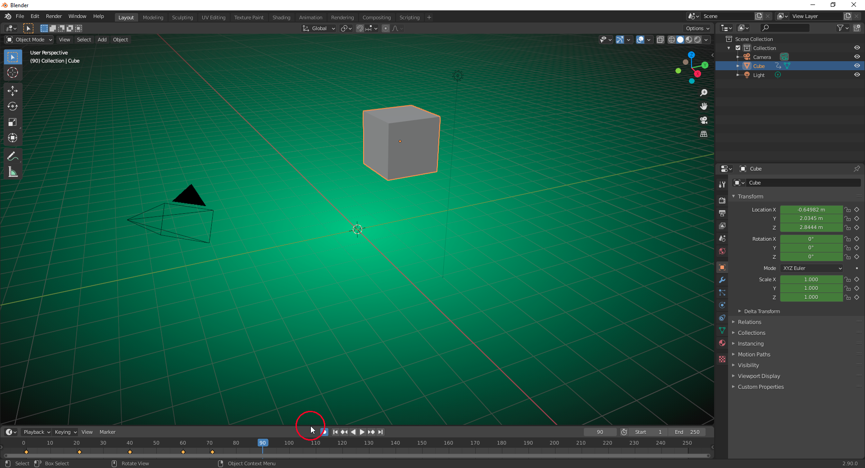Select the Measure tool
865x468 pixels.
(x=13, y=171)
